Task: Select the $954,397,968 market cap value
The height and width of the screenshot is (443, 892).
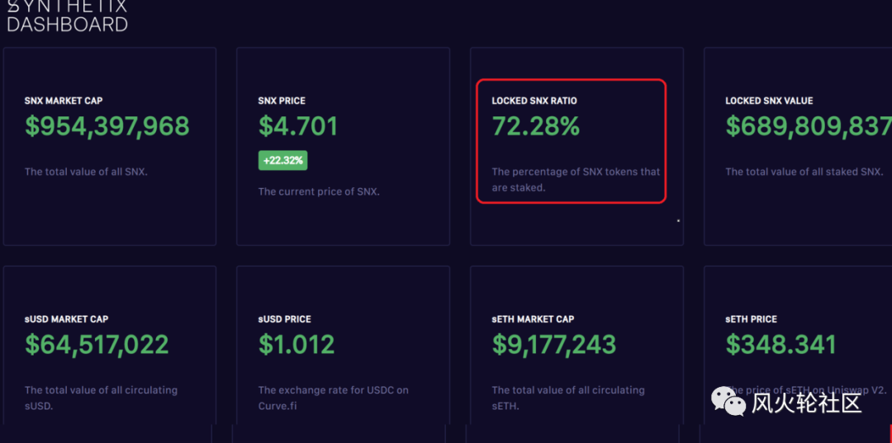Action: [107, 126]
